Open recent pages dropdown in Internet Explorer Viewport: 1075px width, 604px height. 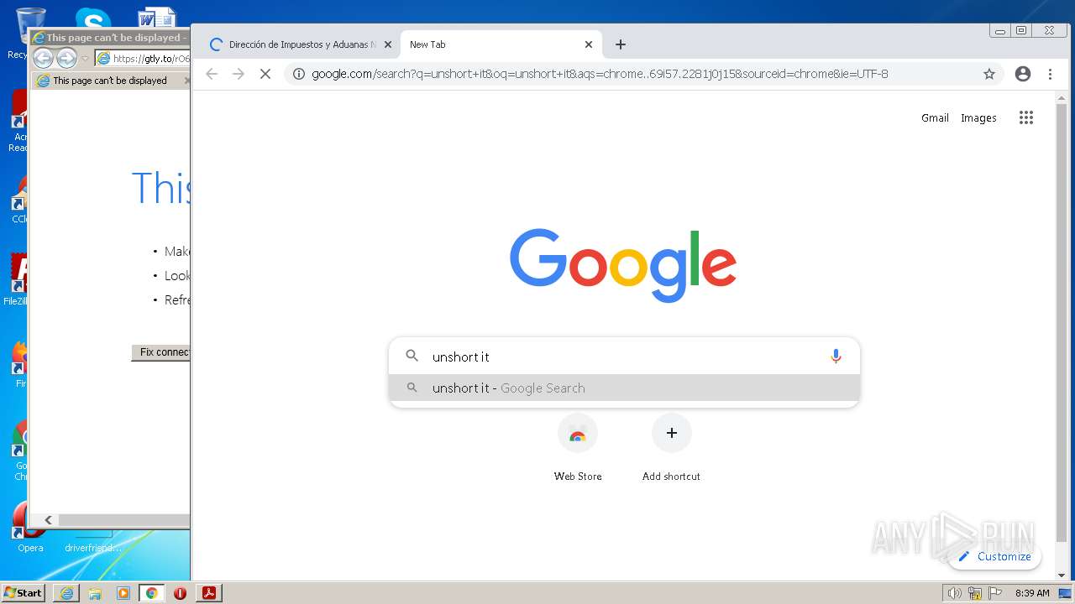(85, 59)
